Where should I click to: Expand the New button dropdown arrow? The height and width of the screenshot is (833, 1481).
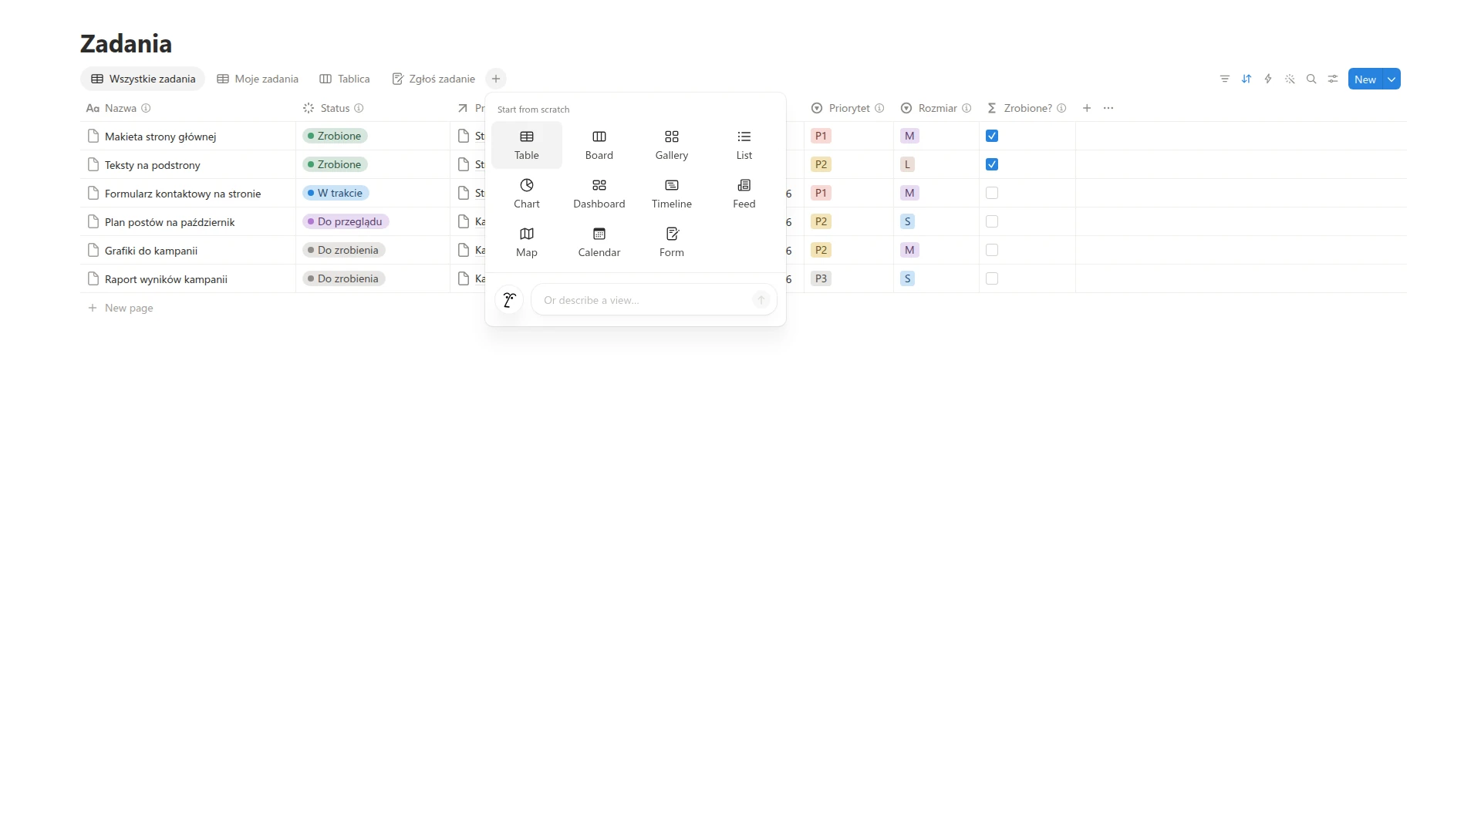(x=1392, y=79)
